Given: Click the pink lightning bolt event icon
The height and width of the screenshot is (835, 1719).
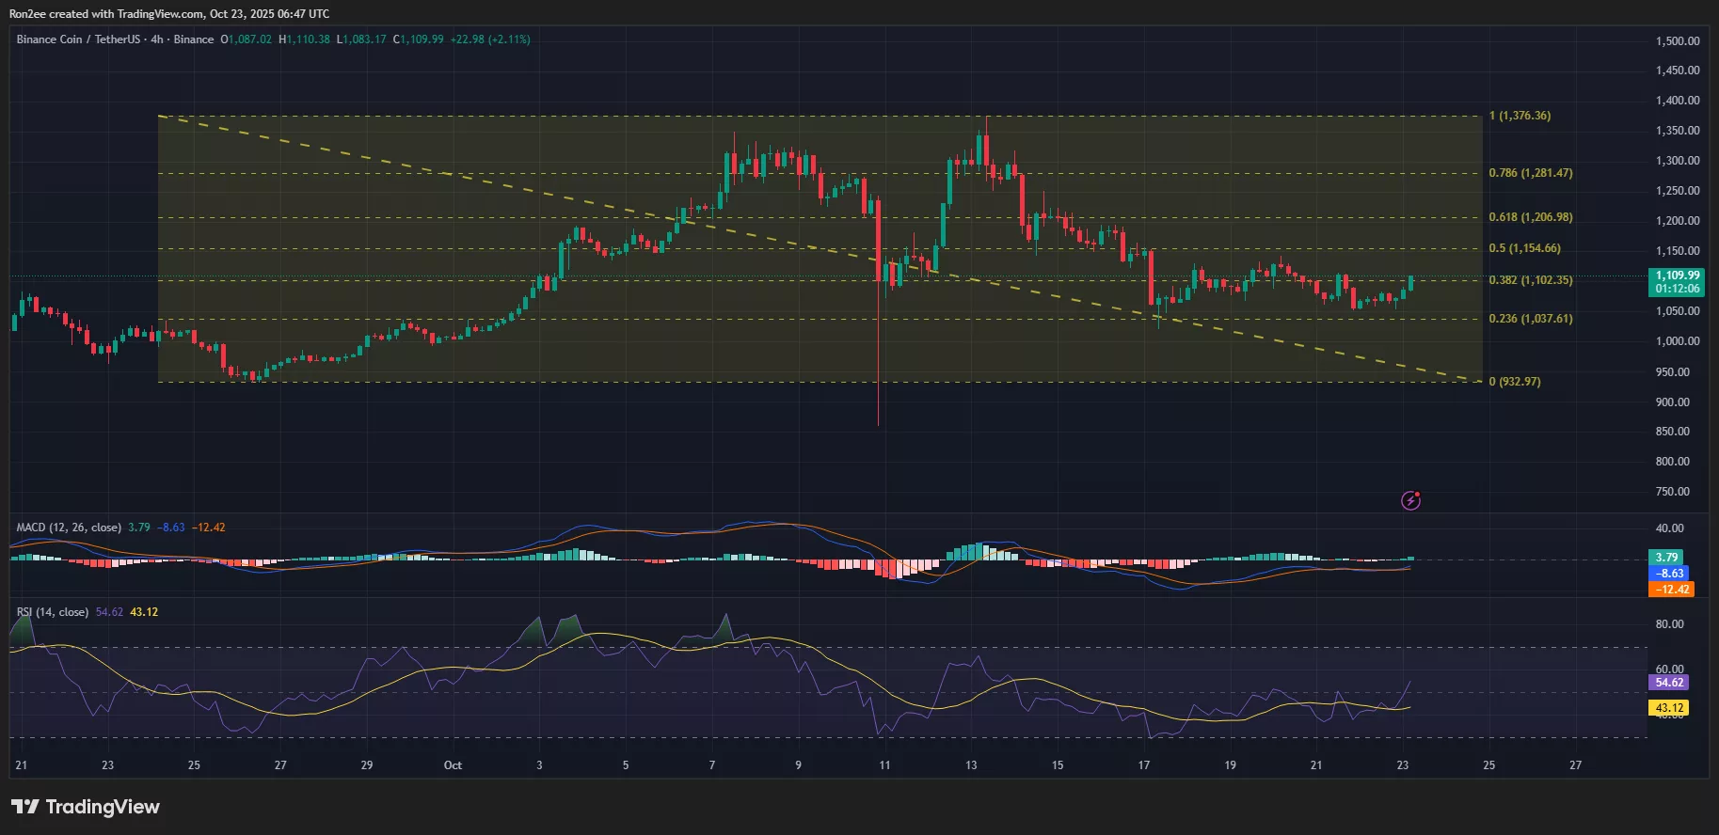Looking at the screenshot, I should pos(1410,500).
